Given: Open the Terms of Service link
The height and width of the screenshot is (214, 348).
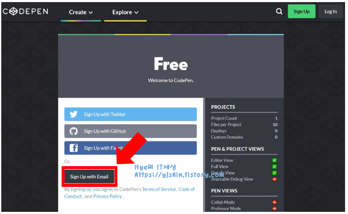Looking at the screenshot, I should coord(159,189).
